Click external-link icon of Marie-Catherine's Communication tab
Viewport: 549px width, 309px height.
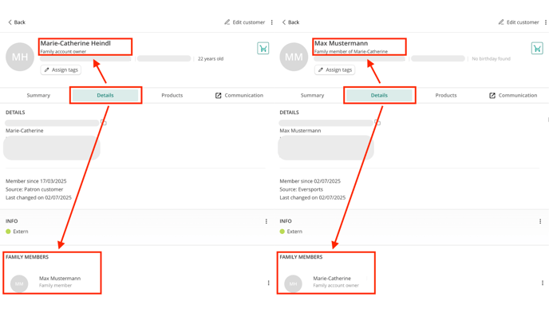[218, 96]
